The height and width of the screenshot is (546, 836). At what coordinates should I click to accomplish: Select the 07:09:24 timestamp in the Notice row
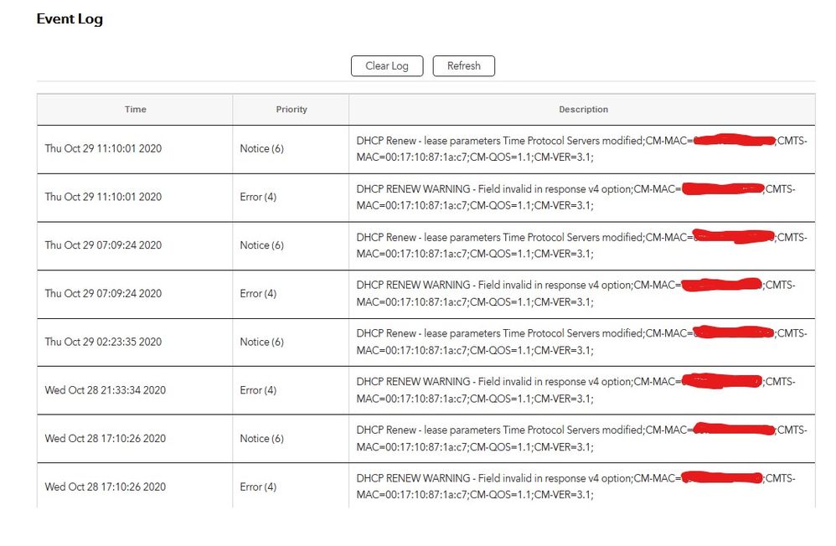tap(103, 245)
